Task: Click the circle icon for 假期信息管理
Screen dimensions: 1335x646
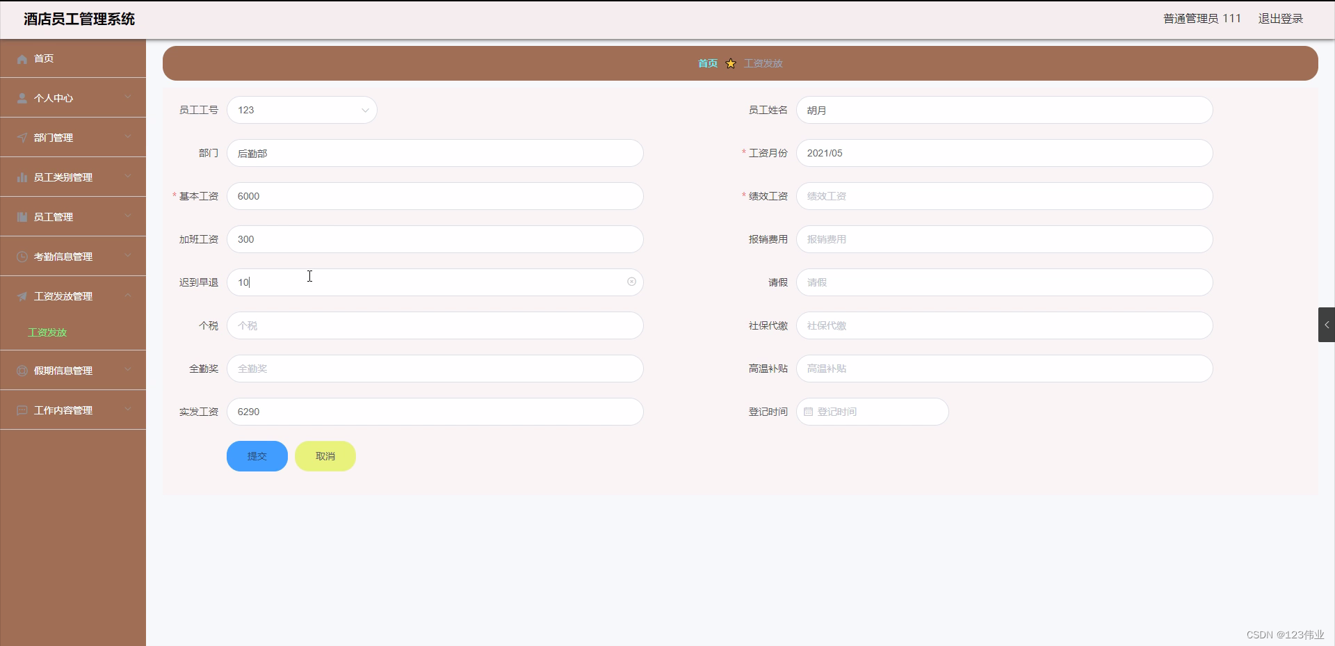Action: [22, 370]
